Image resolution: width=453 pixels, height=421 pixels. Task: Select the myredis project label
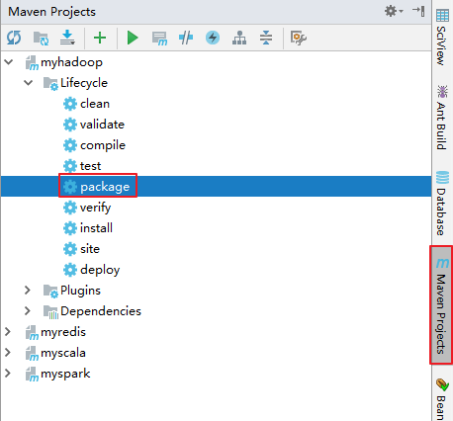tap(63, 332)
